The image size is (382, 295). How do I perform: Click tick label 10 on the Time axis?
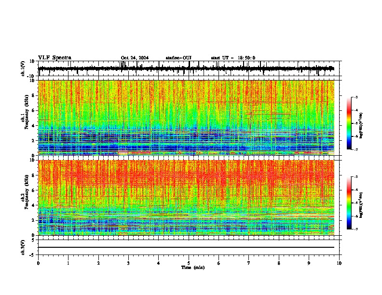(x=339, y=263)
